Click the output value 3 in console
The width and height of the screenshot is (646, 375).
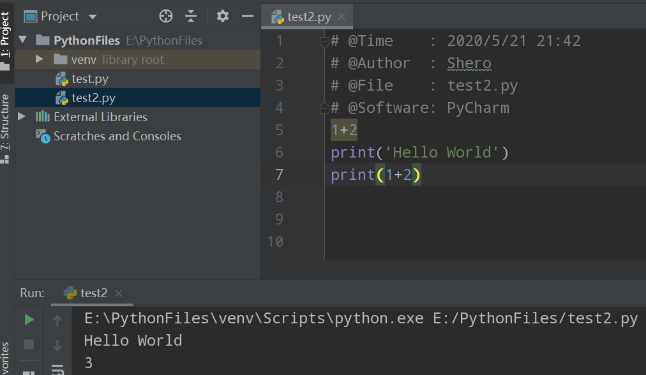point(88,363)
